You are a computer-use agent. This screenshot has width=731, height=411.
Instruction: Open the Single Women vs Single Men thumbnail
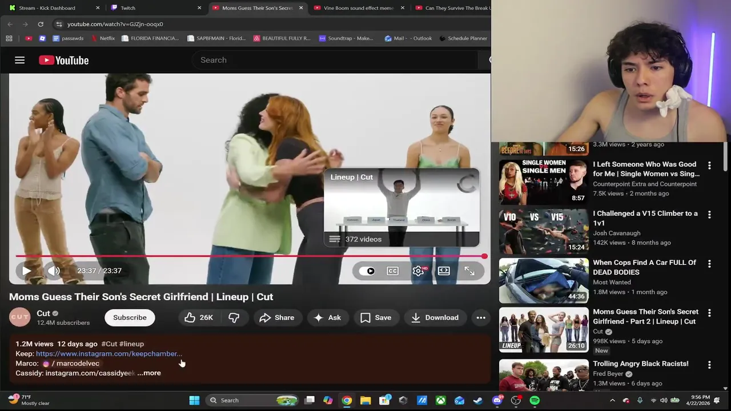(544, 182)
